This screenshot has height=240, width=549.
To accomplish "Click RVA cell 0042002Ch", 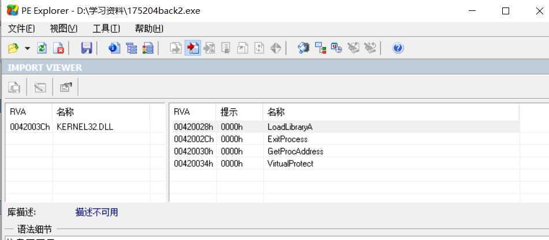I will click(193, 139).
